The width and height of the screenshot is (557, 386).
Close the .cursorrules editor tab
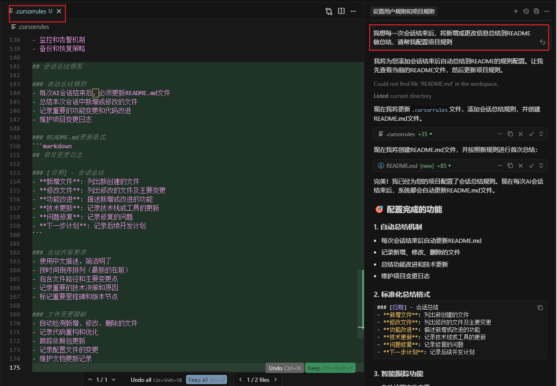(59, 11)
